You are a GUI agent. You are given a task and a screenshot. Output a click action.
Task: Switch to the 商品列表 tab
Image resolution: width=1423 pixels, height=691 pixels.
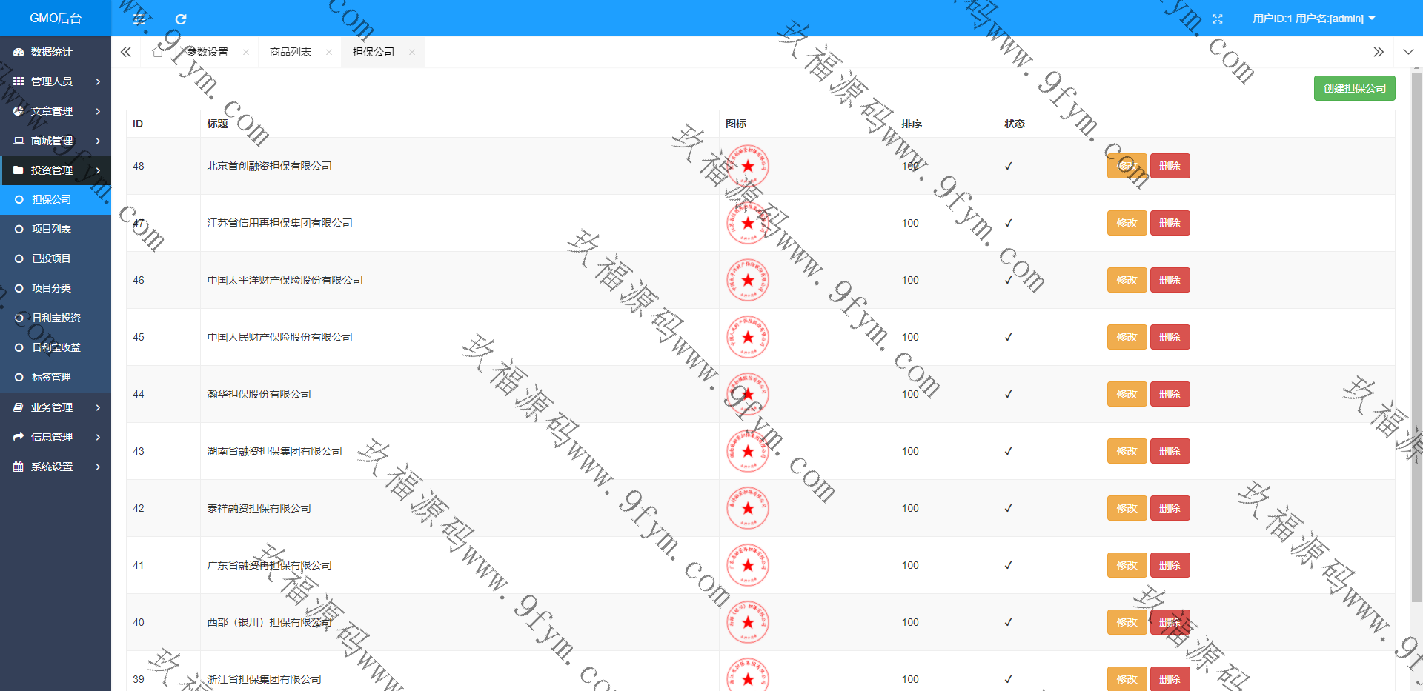pyautogui.click(x=291, y=52)
